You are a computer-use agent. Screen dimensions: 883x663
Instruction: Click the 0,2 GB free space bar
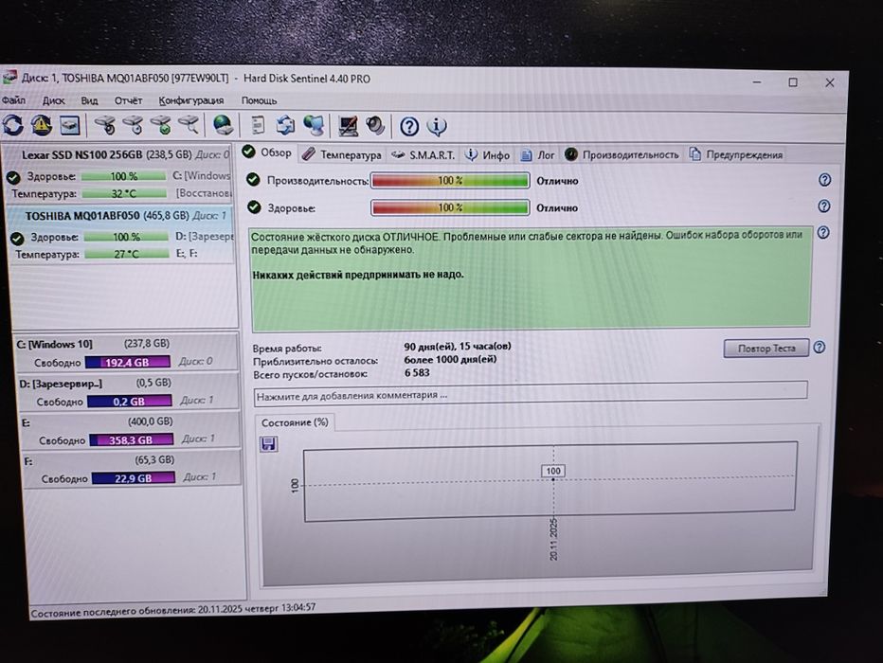coord(130,402)
